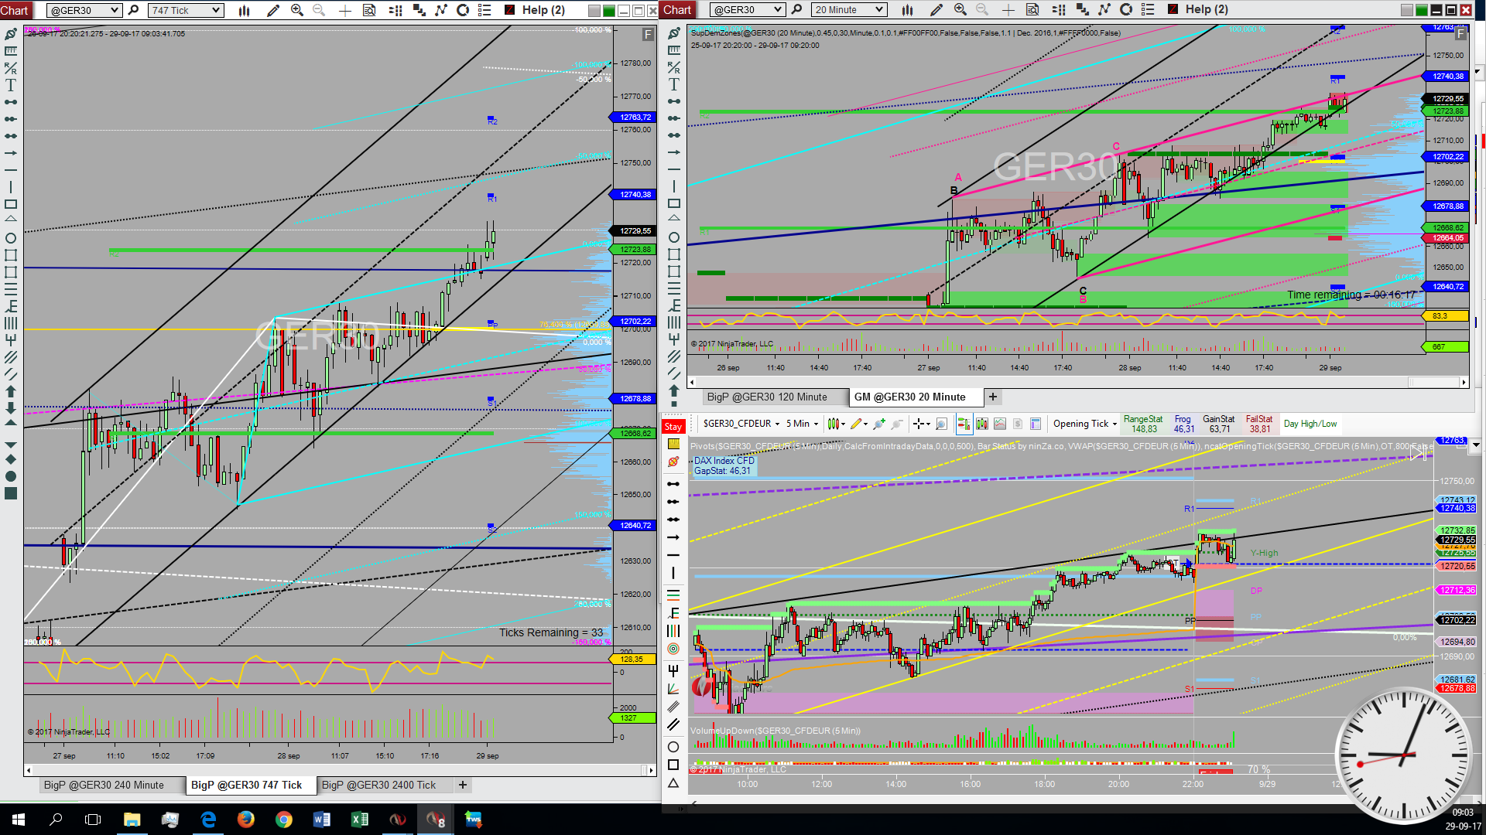
Task: Open strategies icon in left chart toolbar
Action: pyautogui.click(x=419, y=10)
